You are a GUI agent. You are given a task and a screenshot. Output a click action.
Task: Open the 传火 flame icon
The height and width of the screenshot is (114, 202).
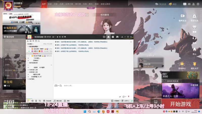coord(194,49)
